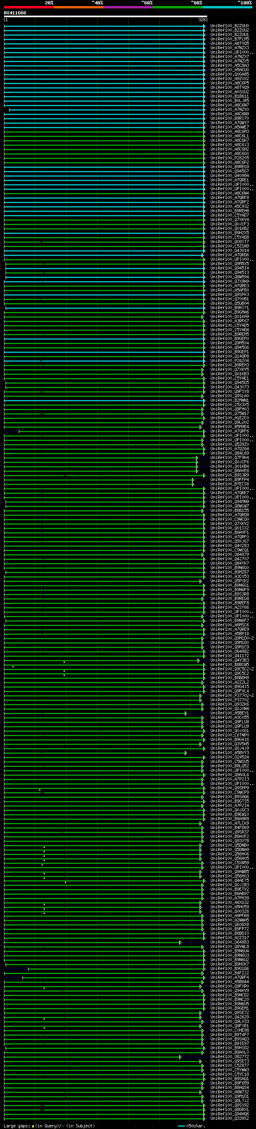
Task: Click the UniRef100_A8TVQ5 label
Action: click(230, 43)
